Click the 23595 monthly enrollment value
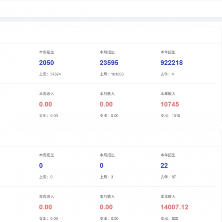222x222 pixels. pyautogui.click(x=109, y=63)
